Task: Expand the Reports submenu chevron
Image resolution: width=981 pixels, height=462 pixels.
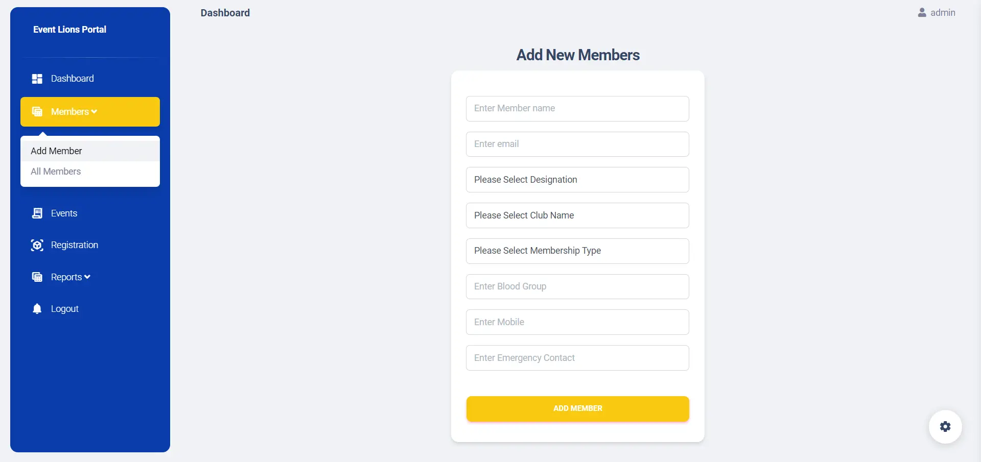Action: [87, 277]
